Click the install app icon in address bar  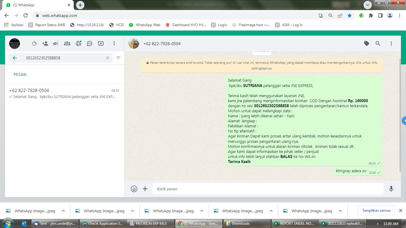click(x=321, y=15)
